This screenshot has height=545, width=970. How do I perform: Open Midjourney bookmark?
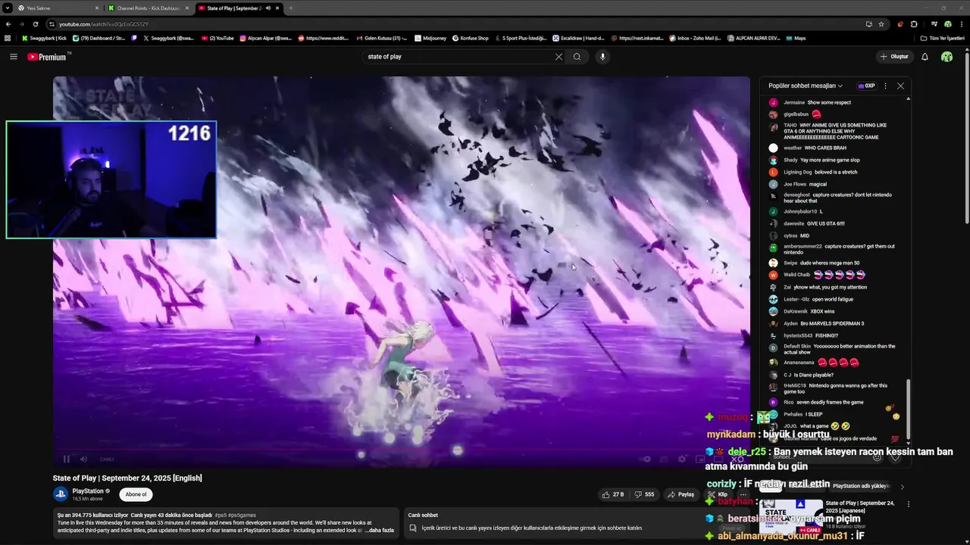tap(430, 38)
